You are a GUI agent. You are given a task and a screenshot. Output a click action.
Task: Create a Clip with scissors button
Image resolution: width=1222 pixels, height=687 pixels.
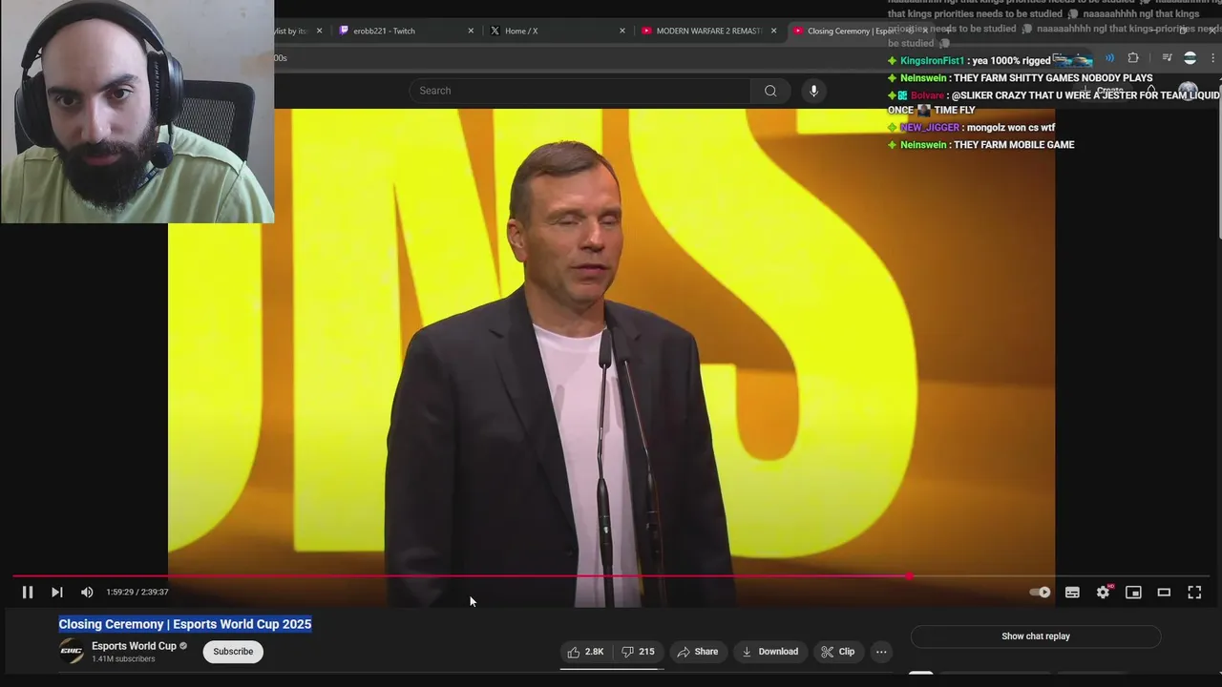(837, 652)
